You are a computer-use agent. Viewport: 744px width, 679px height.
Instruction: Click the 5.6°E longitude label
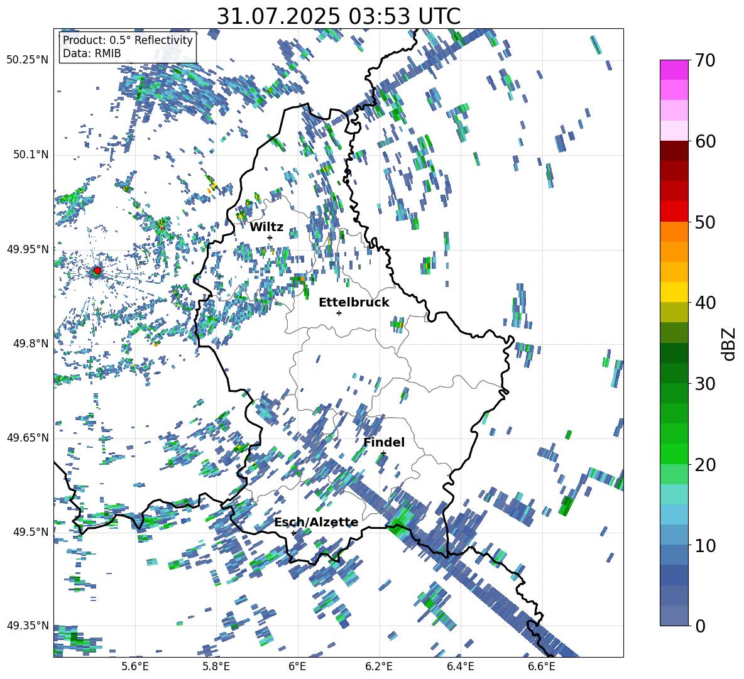[135, 666]
